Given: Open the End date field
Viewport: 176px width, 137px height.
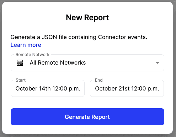Looking at the screenshot, I should pyautogui.click(x=127, y=88).
